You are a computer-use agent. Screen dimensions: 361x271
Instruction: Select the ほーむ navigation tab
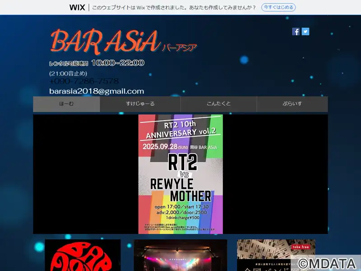(66, 104)
